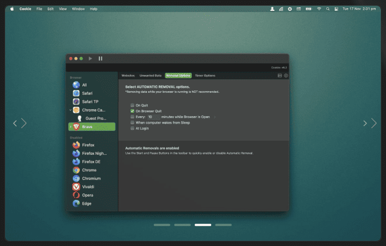Open Spotlight search in the menu bar

click(328, 9)
